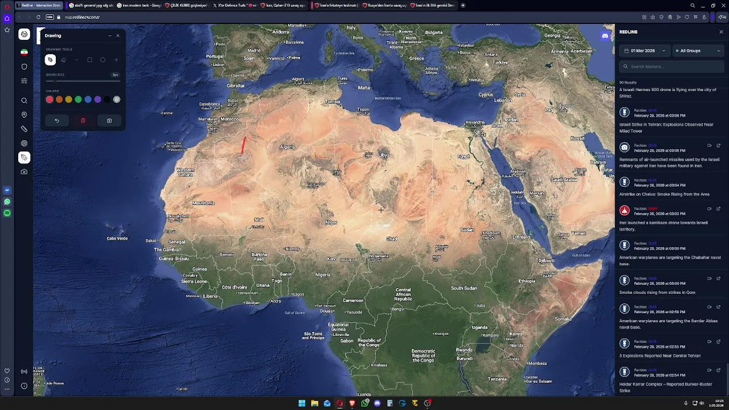Open WhatsApp in the browser sidebar
Screen dimensions: 729x410
pyautogui.click(x=7, y=202)
